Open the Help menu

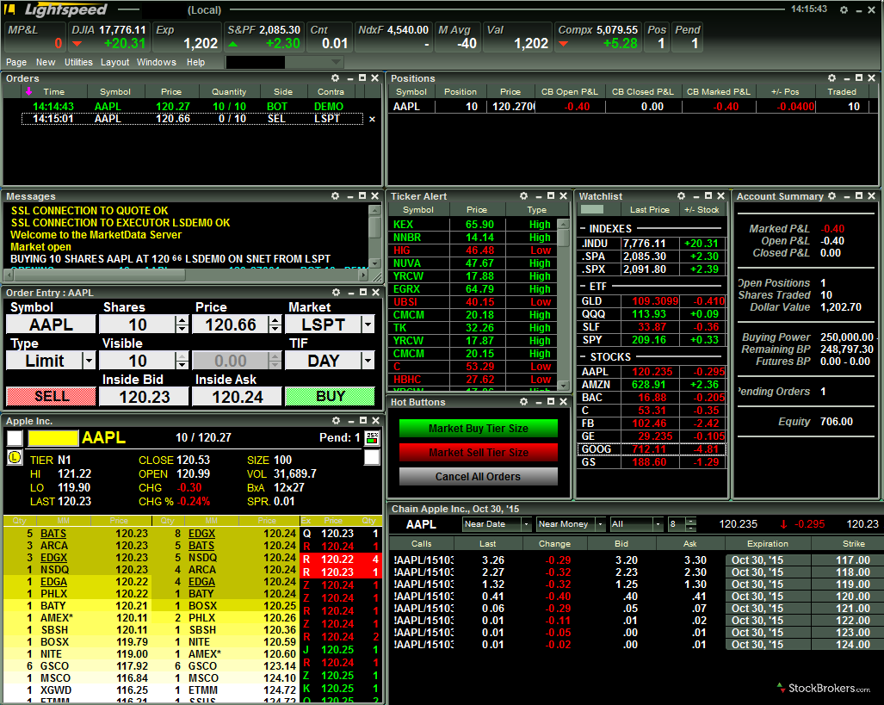[195, 62]
